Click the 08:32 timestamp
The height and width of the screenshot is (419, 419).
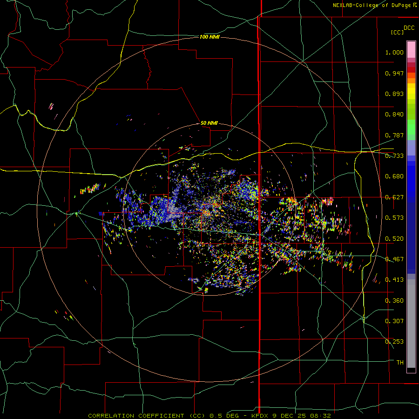point(320,416)
